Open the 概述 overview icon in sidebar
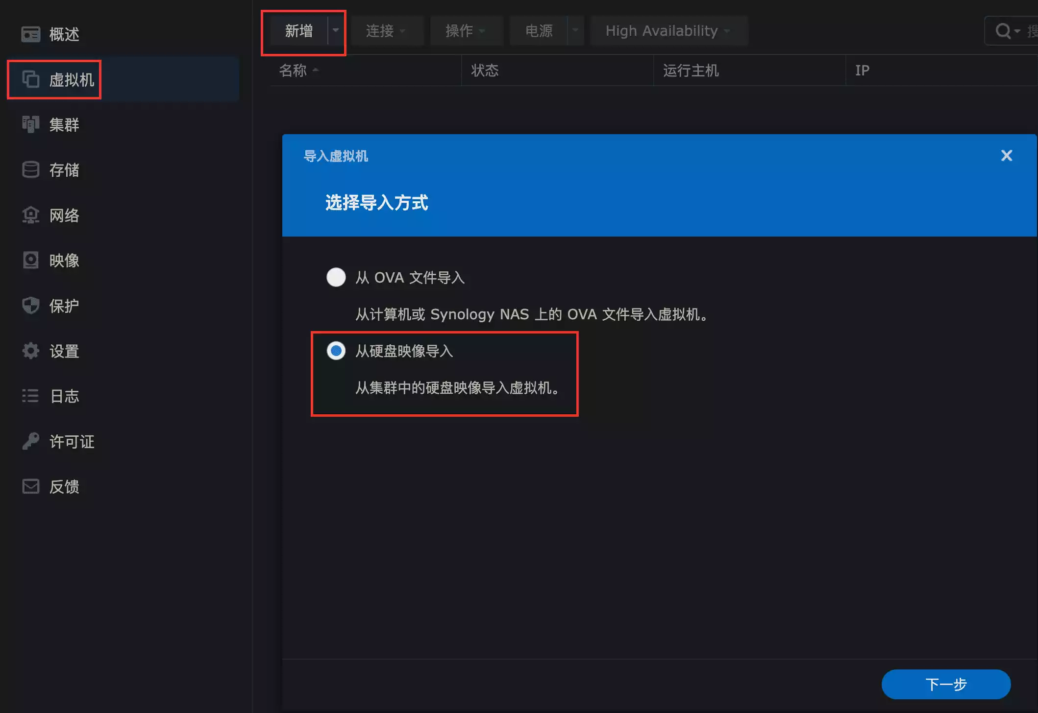 [x=30, y=34]
